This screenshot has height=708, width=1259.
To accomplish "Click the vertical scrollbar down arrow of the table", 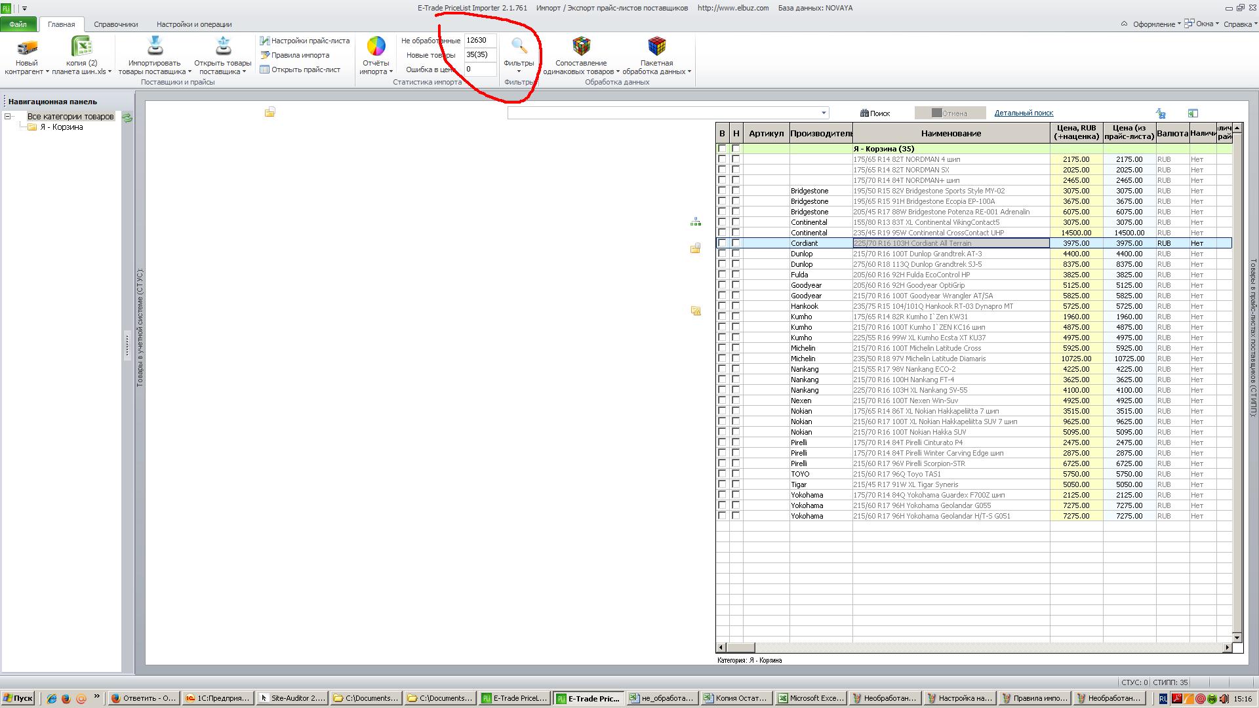I will coord(1237,637).
